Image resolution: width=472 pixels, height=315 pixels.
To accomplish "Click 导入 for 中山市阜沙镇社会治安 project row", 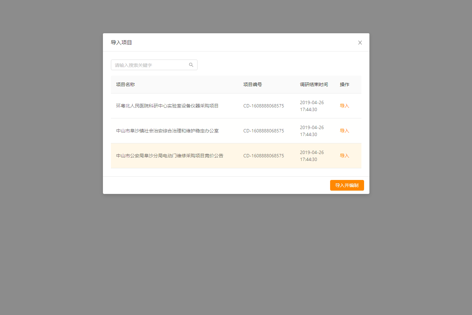I will (344, 131).
